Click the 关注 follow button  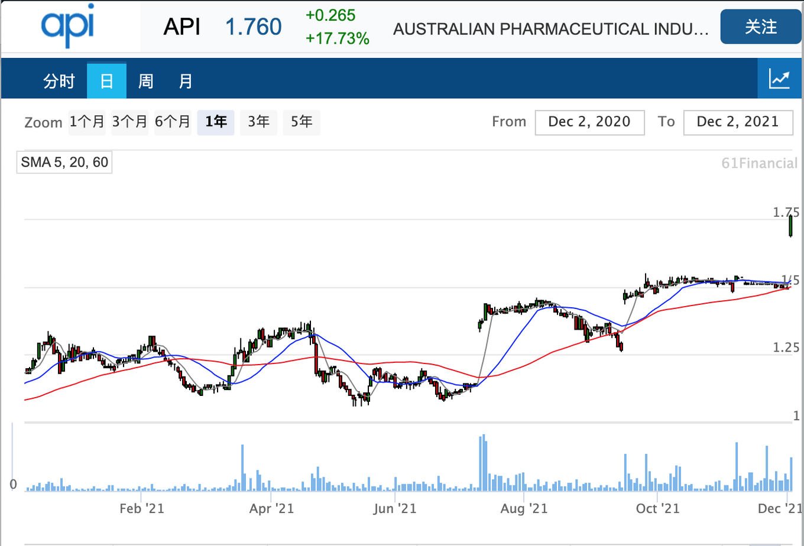tap(760, 27)
